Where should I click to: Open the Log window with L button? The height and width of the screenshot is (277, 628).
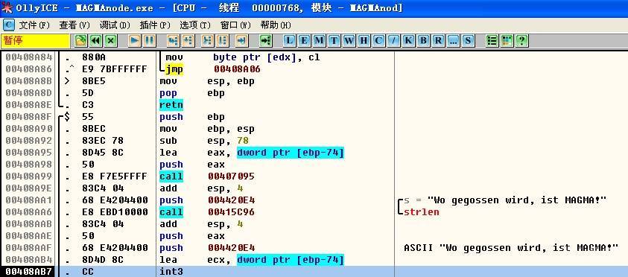click(289, 40)
